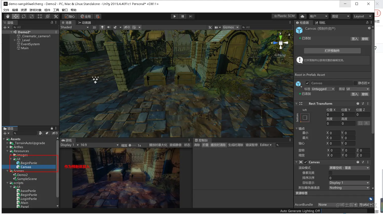The width and height of the screenshot is (383, 214).
Task: Select BeginPanle prefab under Resources UI
Action: point(29,163)
